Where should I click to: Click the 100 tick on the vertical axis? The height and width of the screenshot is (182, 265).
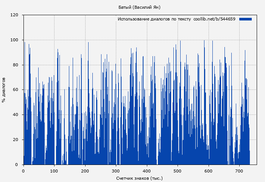click(14, 40)
